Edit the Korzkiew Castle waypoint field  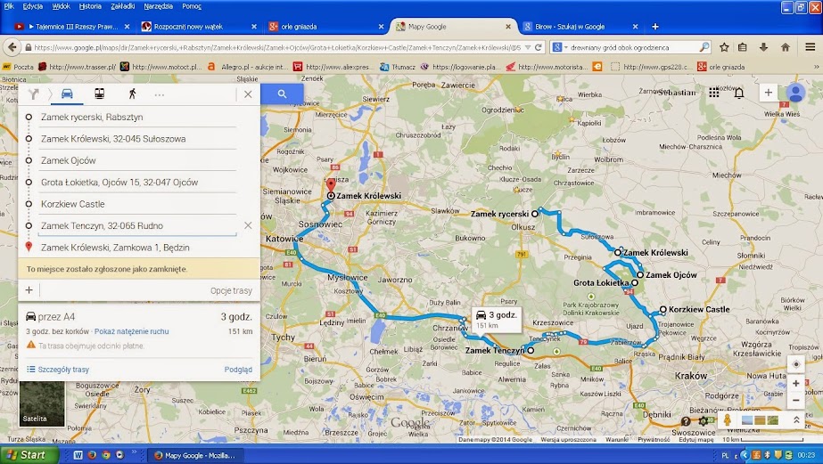tap(138, 204)
